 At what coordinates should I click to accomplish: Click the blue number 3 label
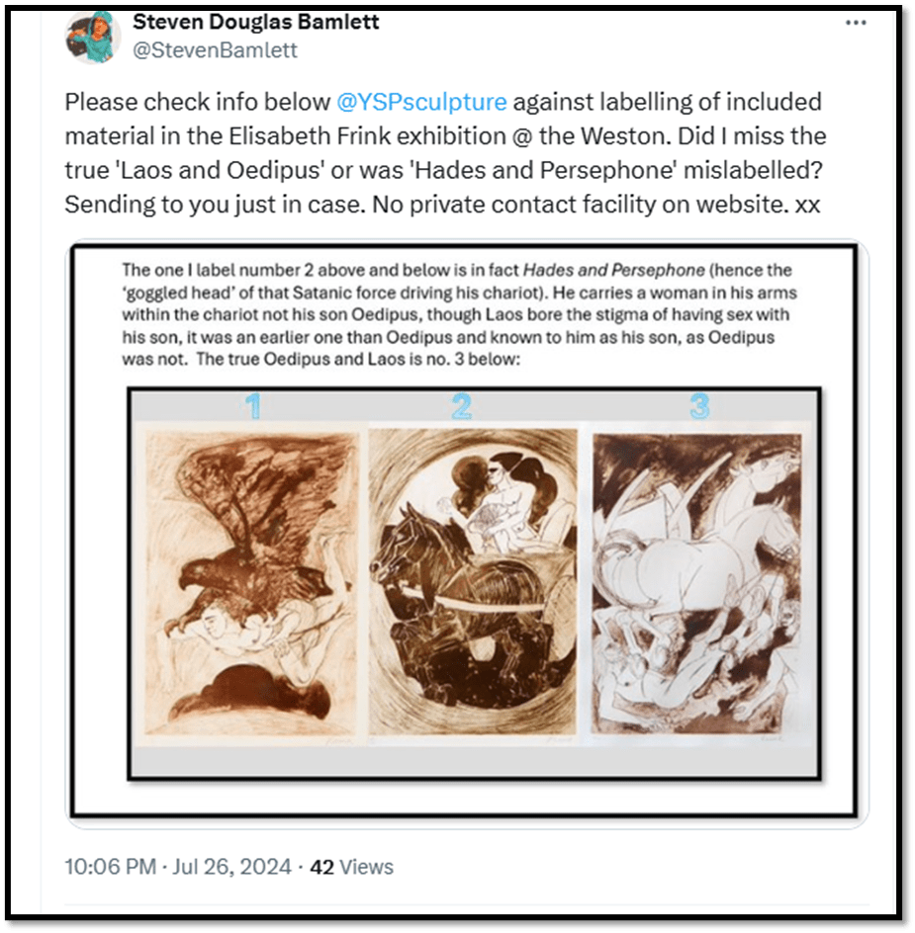coord(700,407)
